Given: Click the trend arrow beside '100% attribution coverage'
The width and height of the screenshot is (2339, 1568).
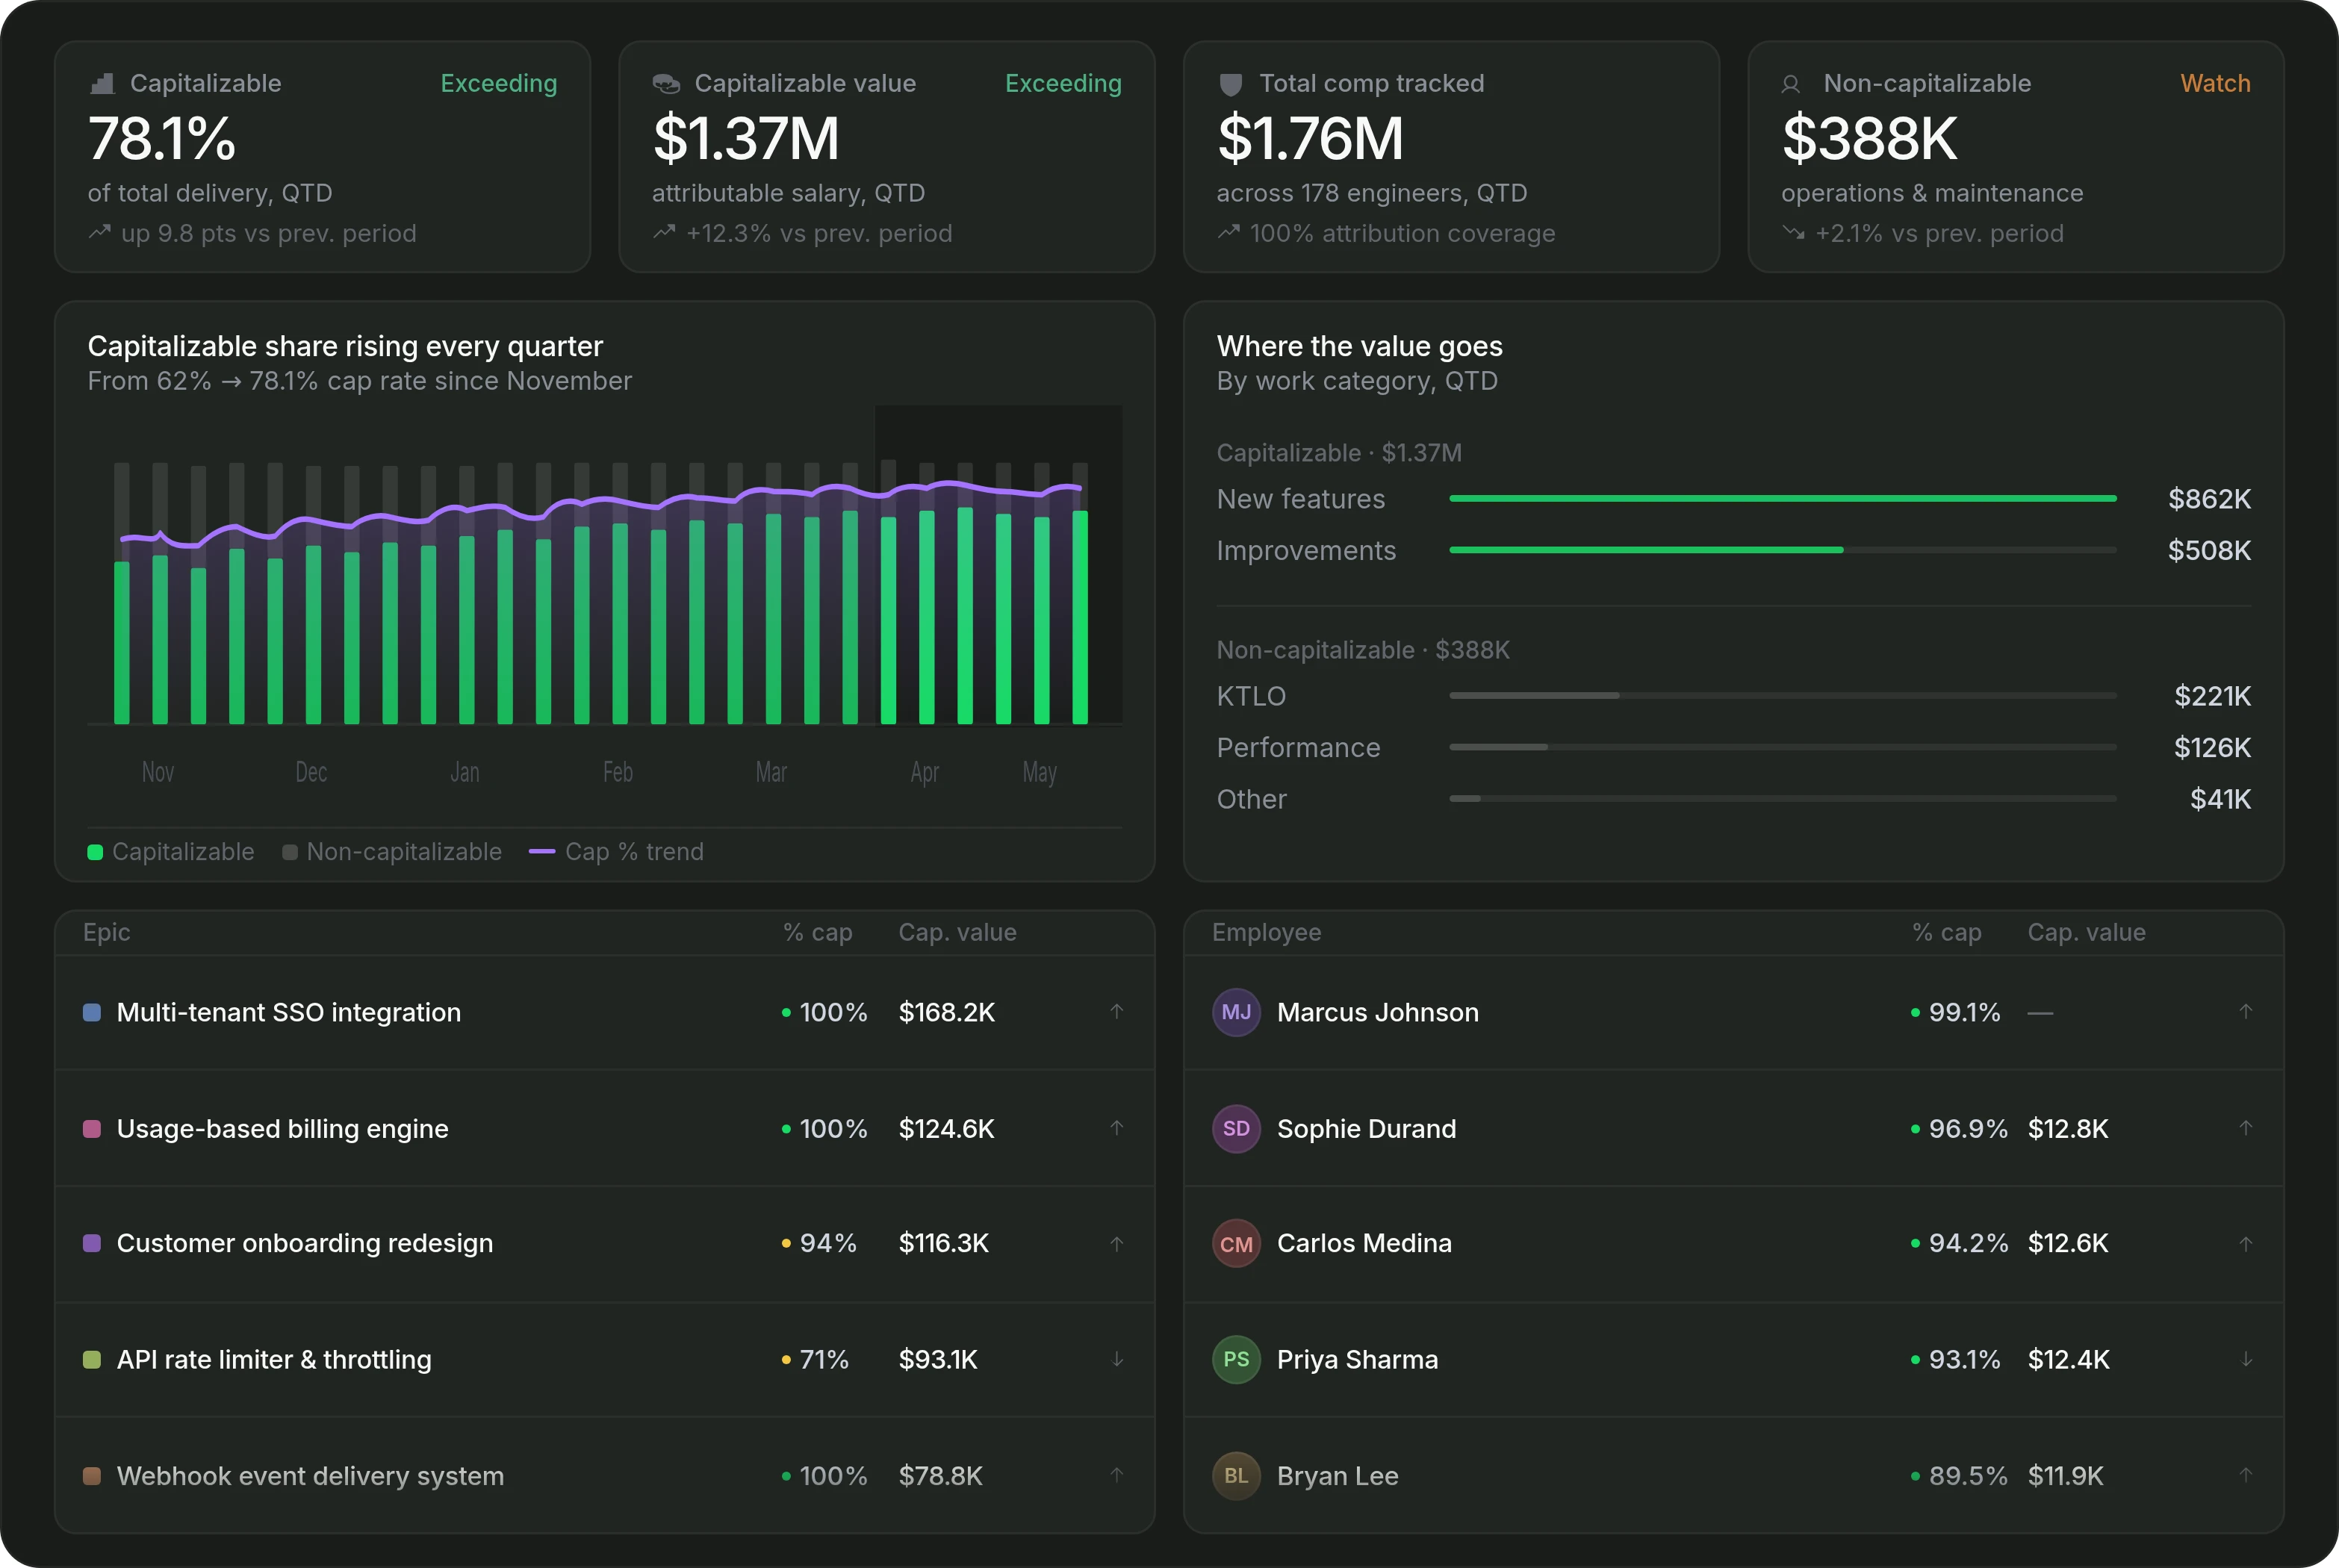Looking at the screenshot, I should pyautogui.click(x=1228, y=233).
